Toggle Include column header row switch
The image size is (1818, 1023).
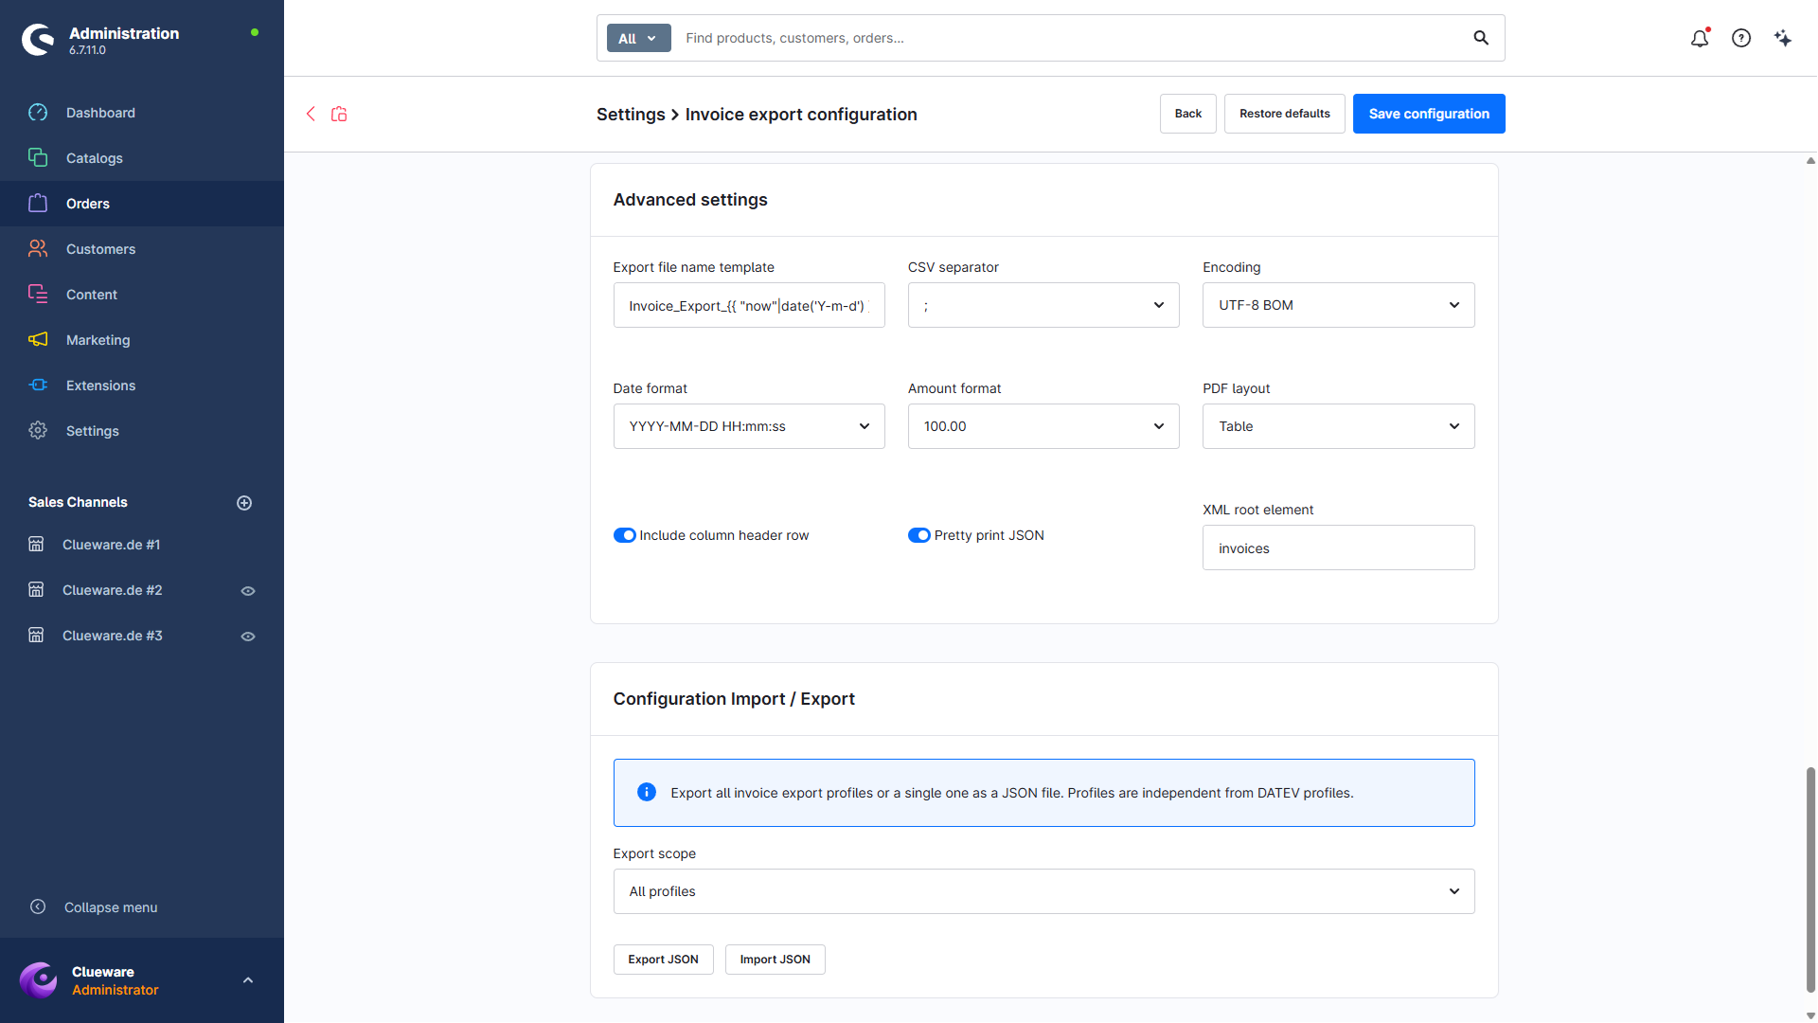click(624, 535)
